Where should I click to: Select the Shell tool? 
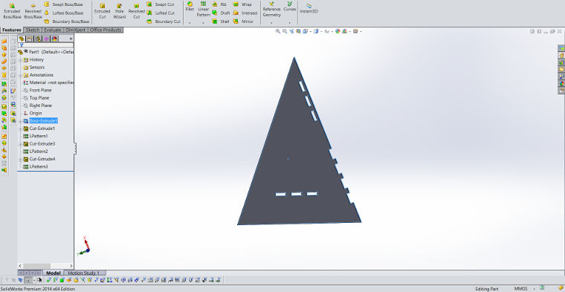click(x=221, y=22)
